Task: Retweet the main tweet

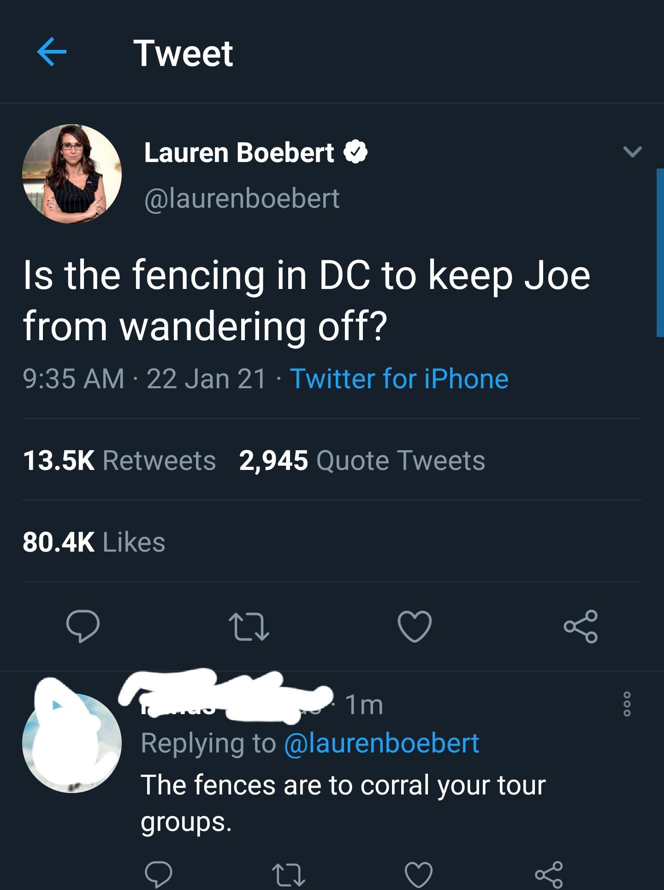Action: coord(249,626)
